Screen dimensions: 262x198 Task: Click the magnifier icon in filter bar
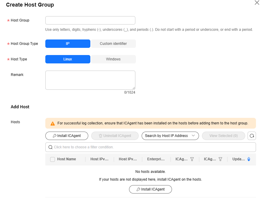click(x=50, y=147)
